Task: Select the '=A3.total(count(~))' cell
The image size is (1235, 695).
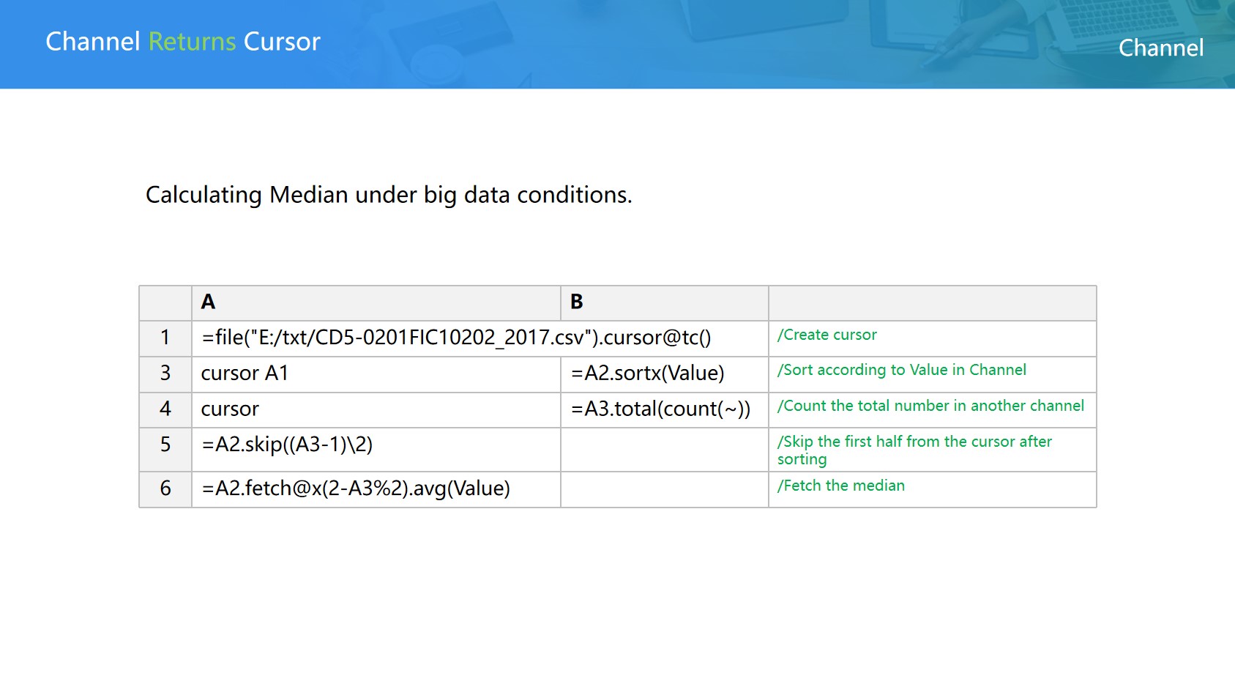Action: point(660,409)
